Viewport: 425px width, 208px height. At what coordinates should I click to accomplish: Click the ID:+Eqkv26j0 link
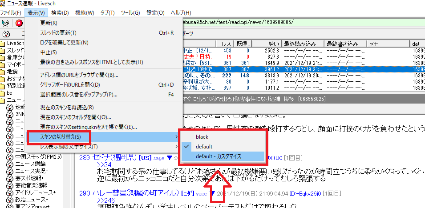tap(305, 193)
